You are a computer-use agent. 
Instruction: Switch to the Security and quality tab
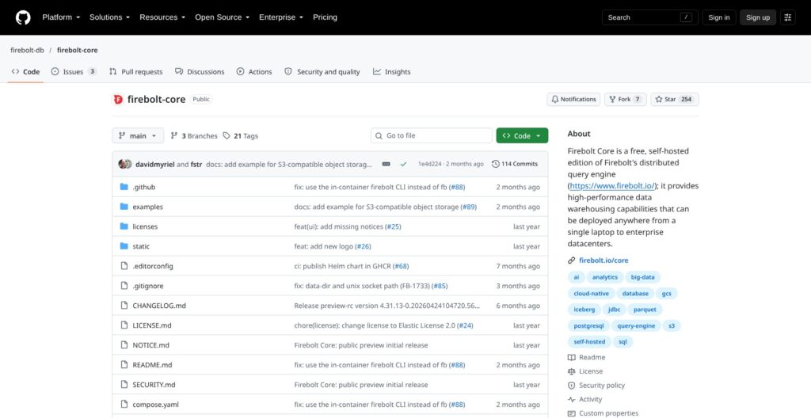pos(322,72)
